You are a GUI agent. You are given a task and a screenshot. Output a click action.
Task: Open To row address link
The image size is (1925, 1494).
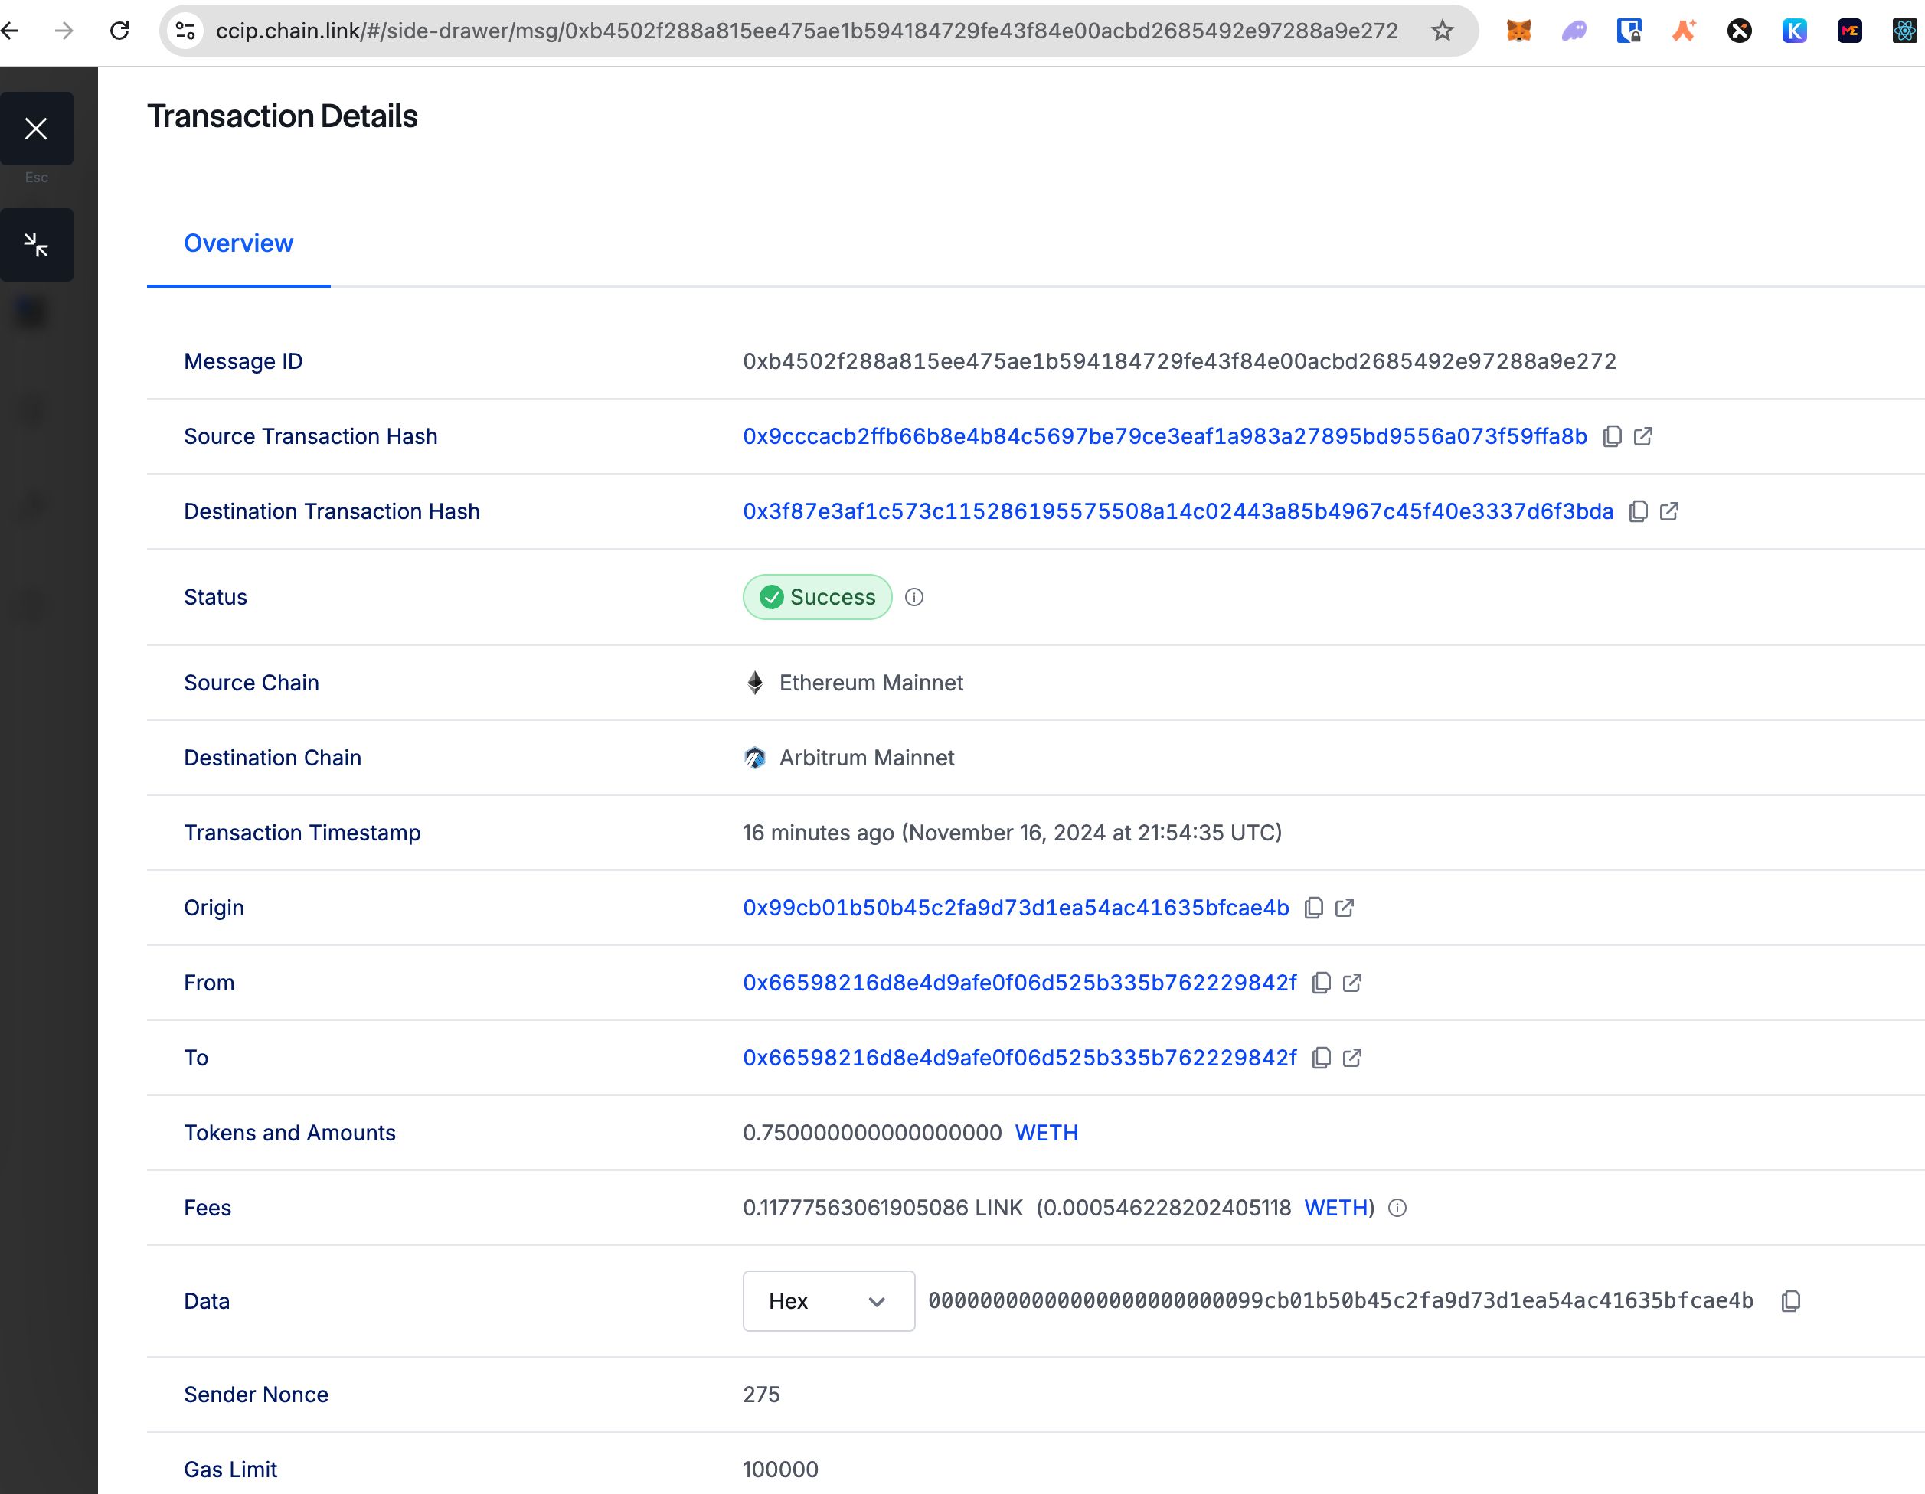[1020, 1057]
